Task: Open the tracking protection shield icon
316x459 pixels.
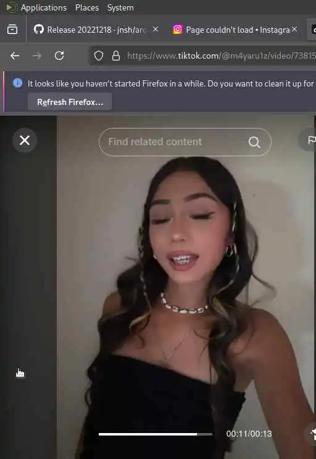Action: click(99, 56)
